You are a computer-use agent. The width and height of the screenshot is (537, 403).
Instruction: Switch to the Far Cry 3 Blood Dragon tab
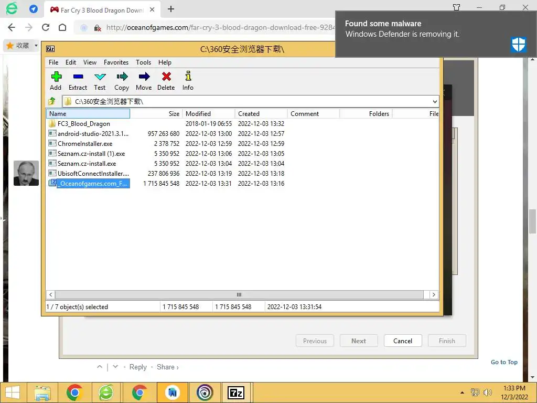[102, 10]
